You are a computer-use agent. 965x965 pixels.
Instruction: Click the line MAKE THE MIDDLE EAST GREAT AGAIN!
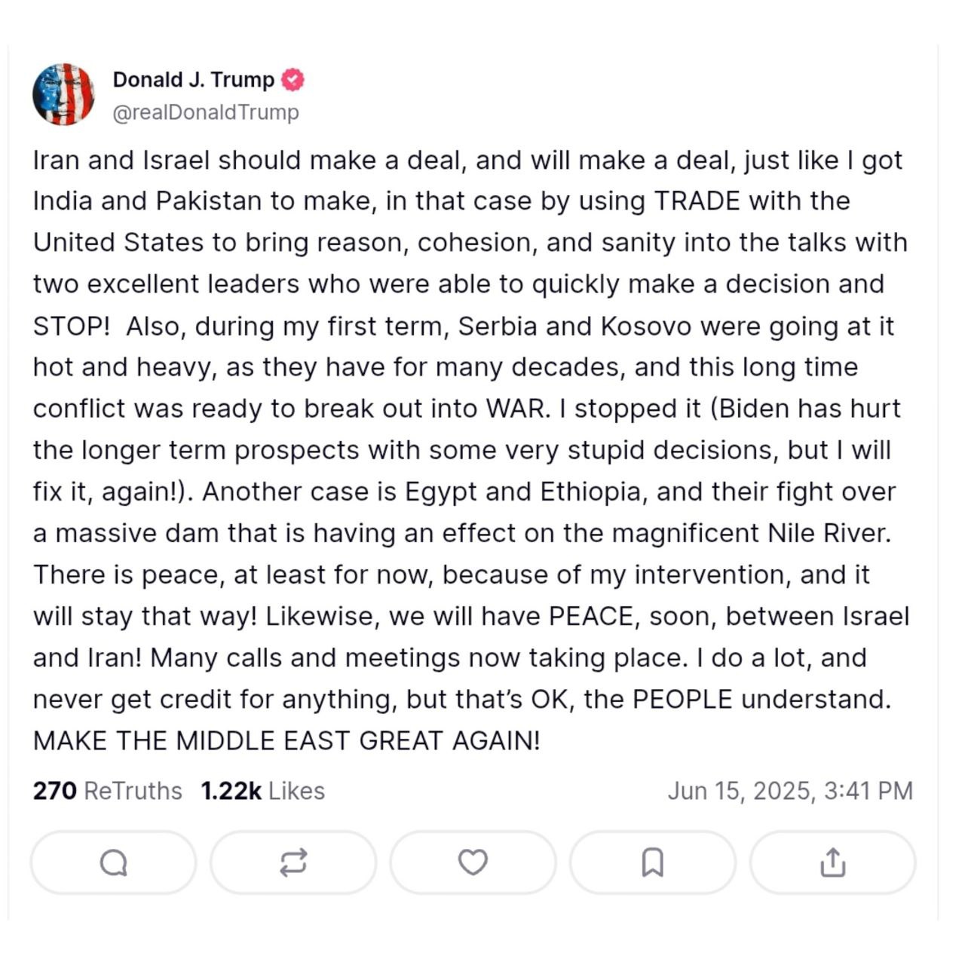point(286,741)
